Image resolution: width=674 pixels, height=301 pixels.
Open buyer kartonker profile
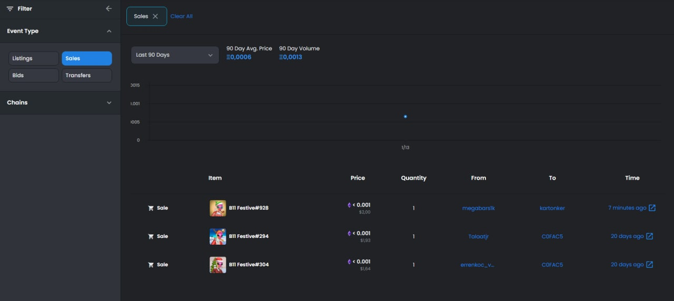pos(552,208)
